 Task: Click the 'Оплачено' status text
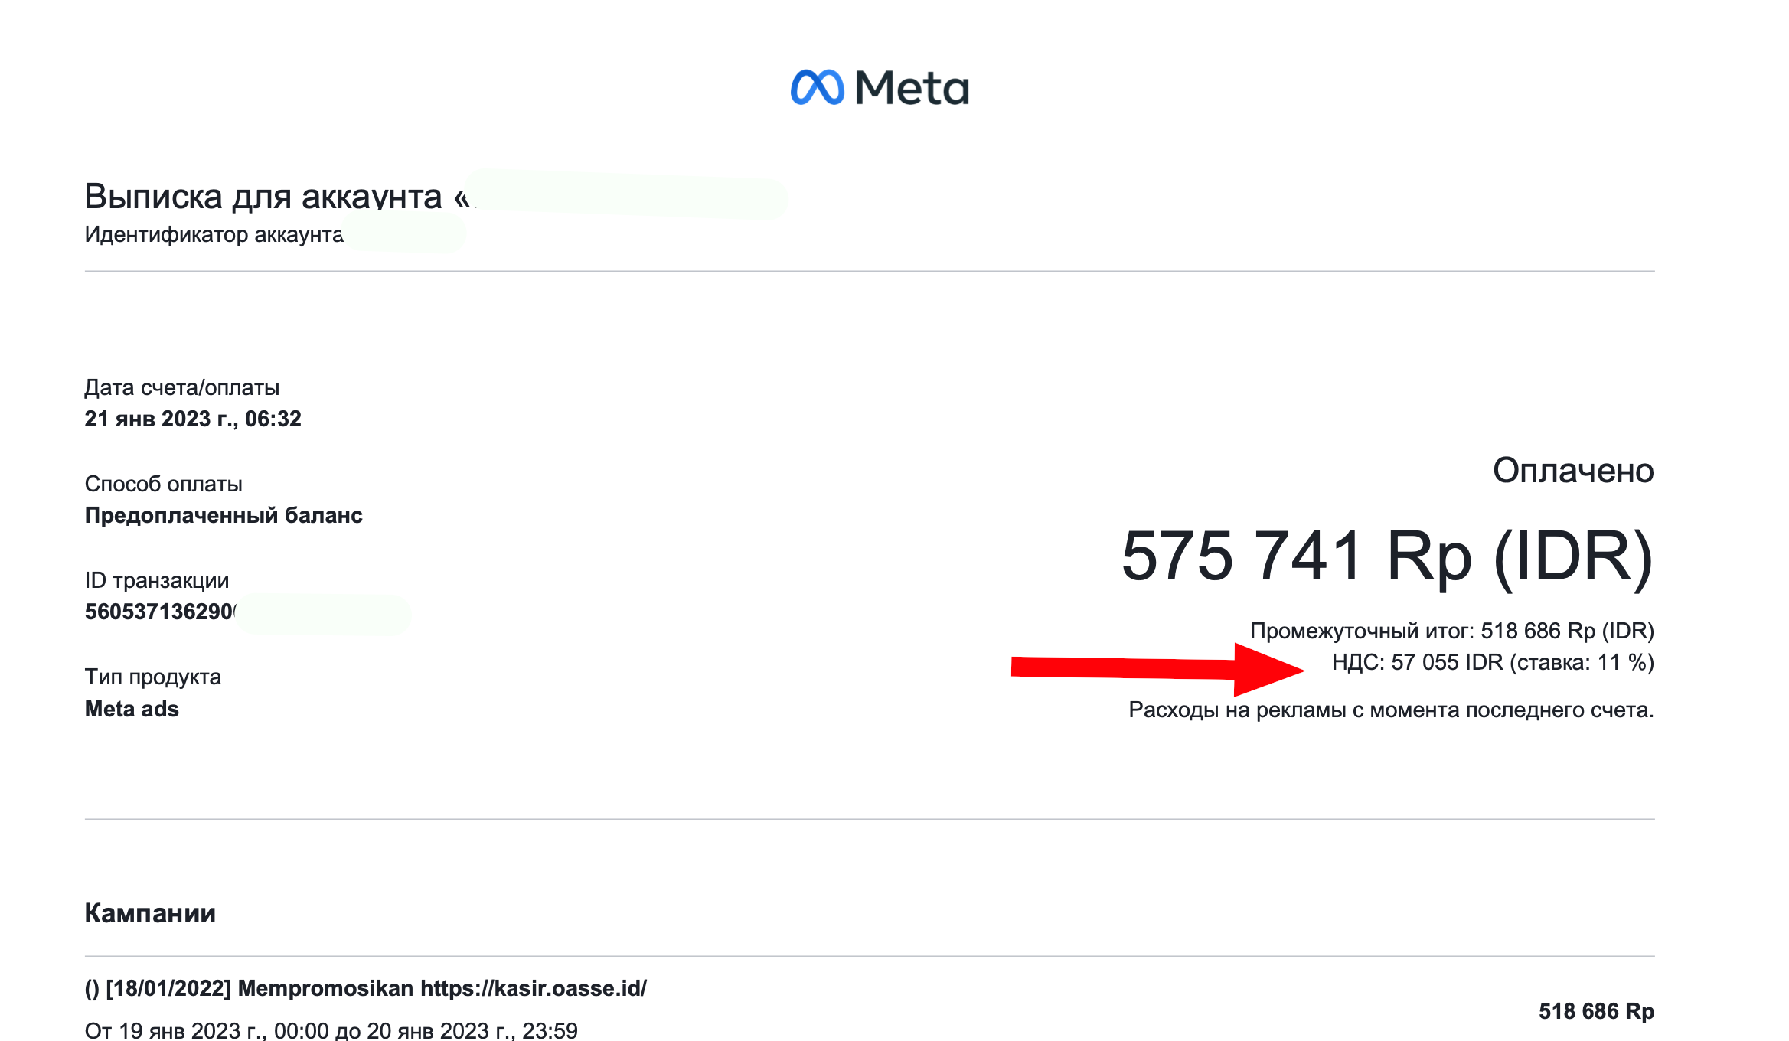1572,470
